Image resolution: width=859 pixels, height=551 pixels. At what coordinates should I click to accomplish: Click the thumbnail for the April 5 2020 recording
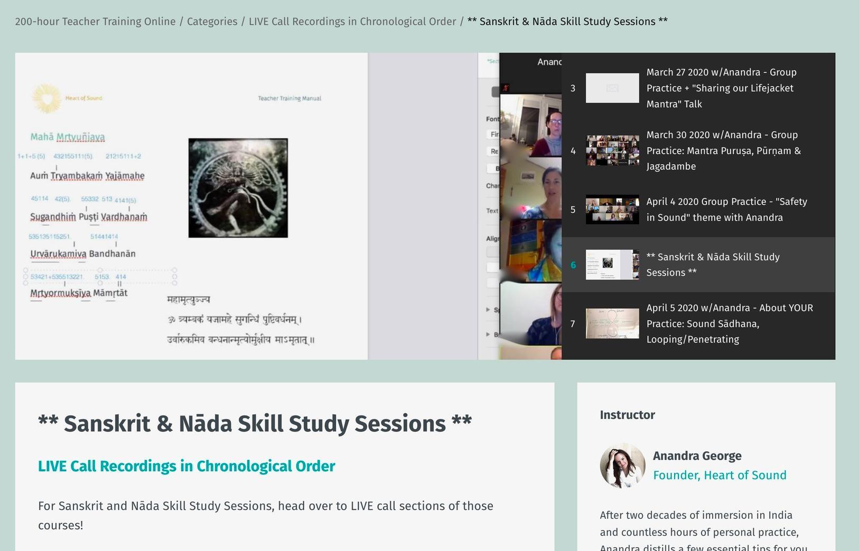point(612,324)
